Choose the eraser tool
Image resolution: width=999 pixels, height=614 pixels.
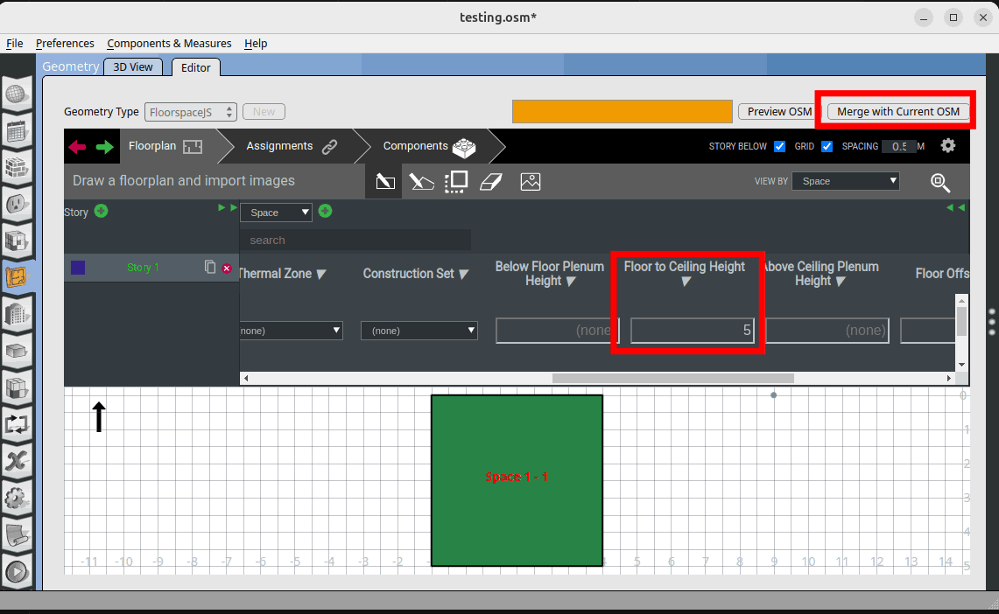493,181
